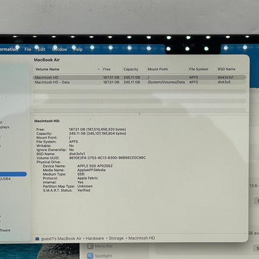259x259 pixels.
Task: Click Macintosh HD in the path bar
Action: pyautogui.click(x=142, y=238)
